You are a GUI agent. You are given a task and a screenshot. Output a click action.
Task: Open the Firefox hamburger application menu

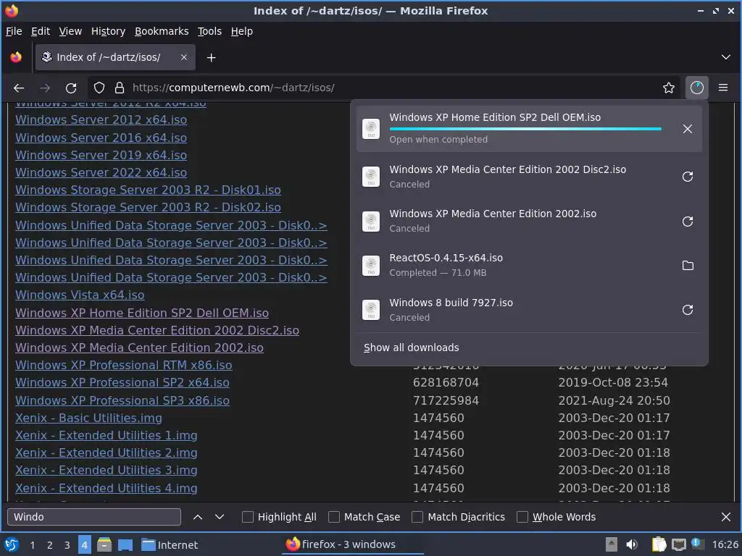(723, 88)
